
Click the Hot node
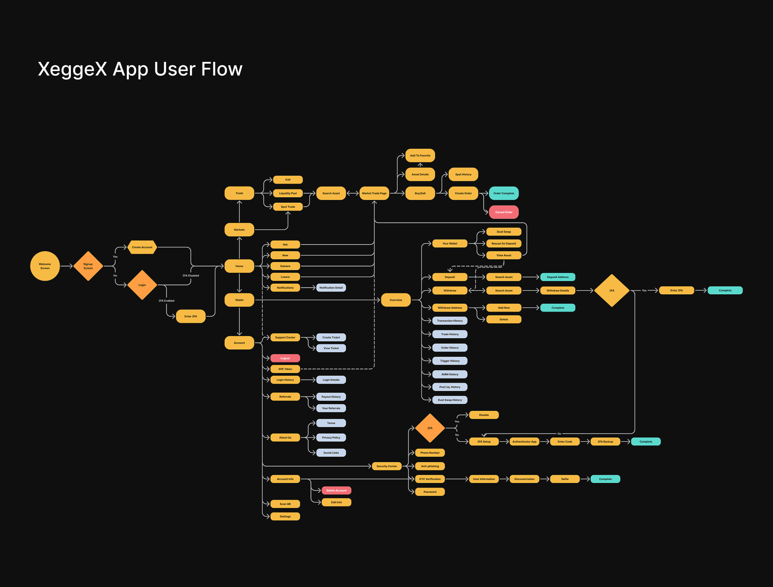click(285, 245)
